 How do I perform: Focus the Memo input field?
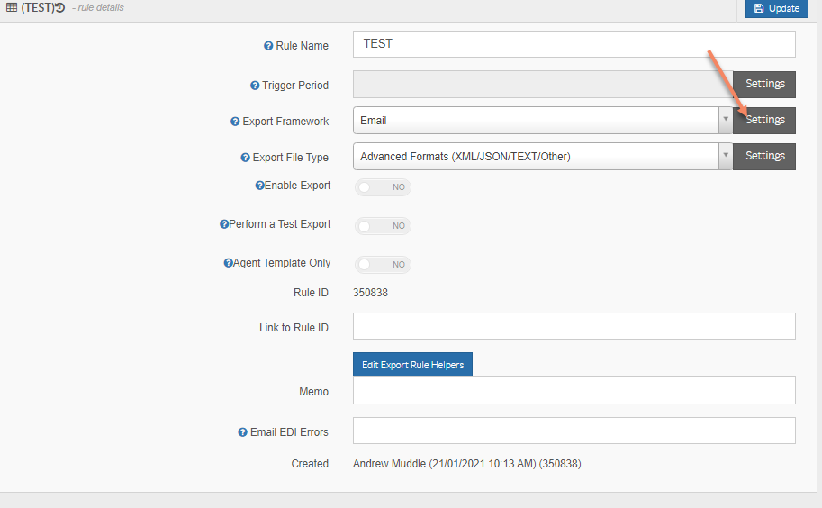tap(574, 391)
